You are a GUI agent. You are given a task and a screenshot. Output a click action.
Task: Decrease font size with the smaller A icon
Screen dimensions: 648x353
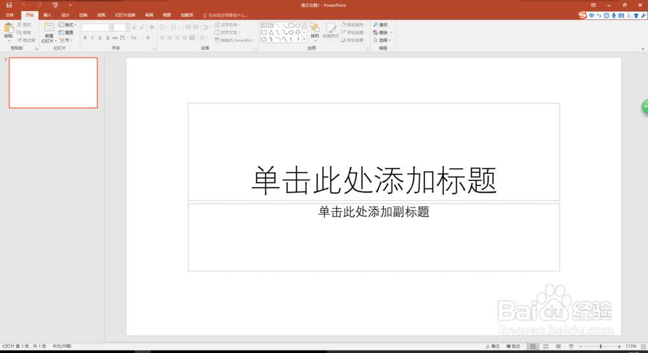click(x=142, y=27)
